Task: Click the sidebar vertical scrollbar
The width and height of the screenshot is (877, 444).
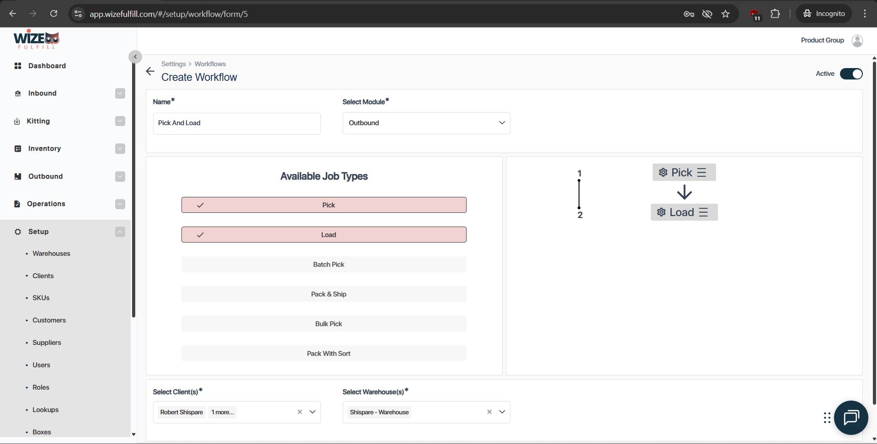Action: pos(133,190)
